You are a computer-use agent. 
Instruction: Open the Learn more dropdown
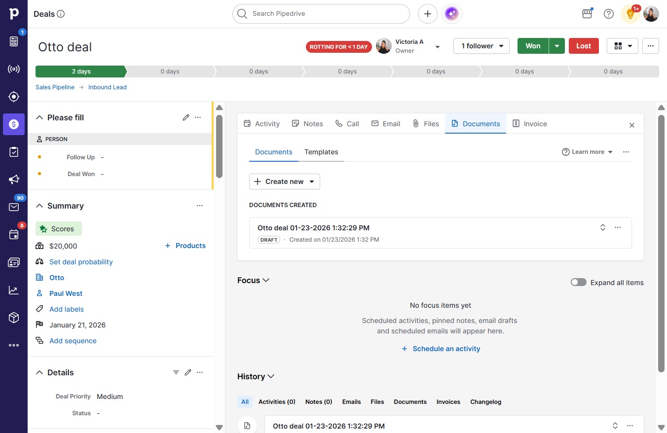pos(588,152)
